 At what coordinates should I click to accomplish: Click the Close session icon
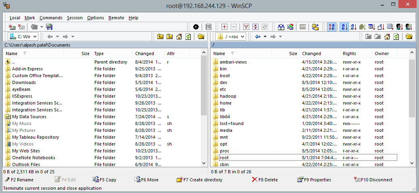[21, 27]
